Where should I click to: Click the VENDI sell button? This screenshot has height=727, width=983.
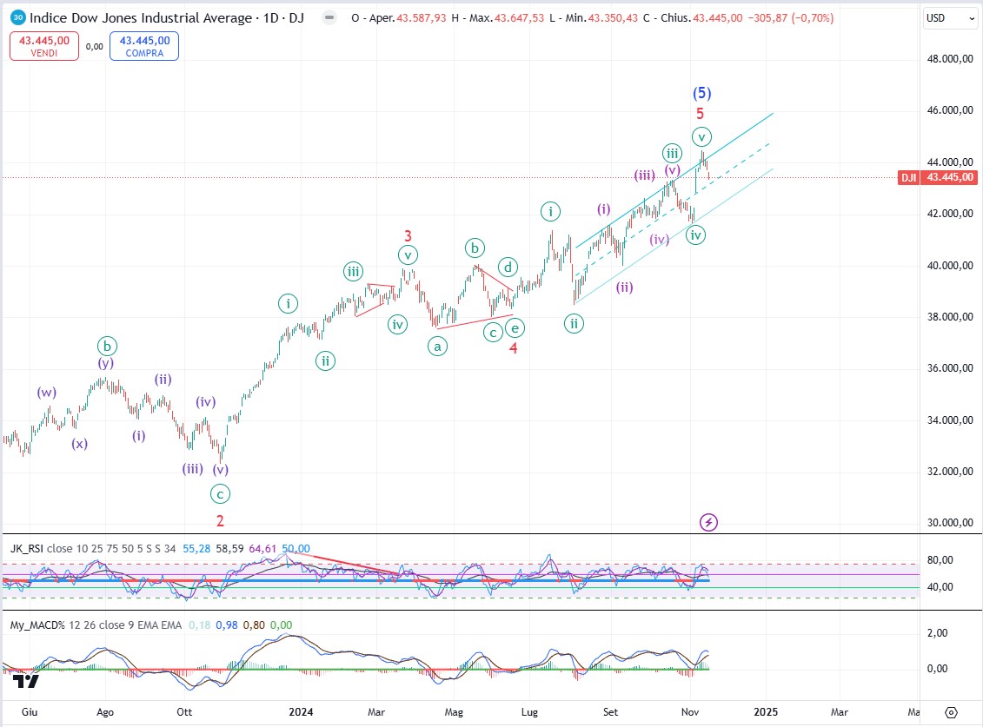coord(43,46)
